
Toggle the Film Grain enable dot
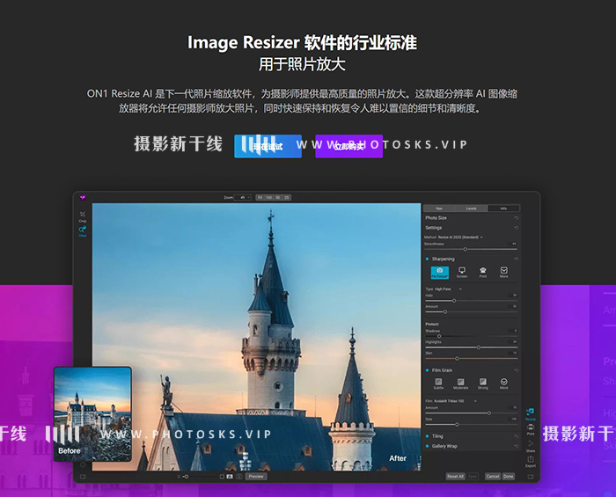coord(427,370)
